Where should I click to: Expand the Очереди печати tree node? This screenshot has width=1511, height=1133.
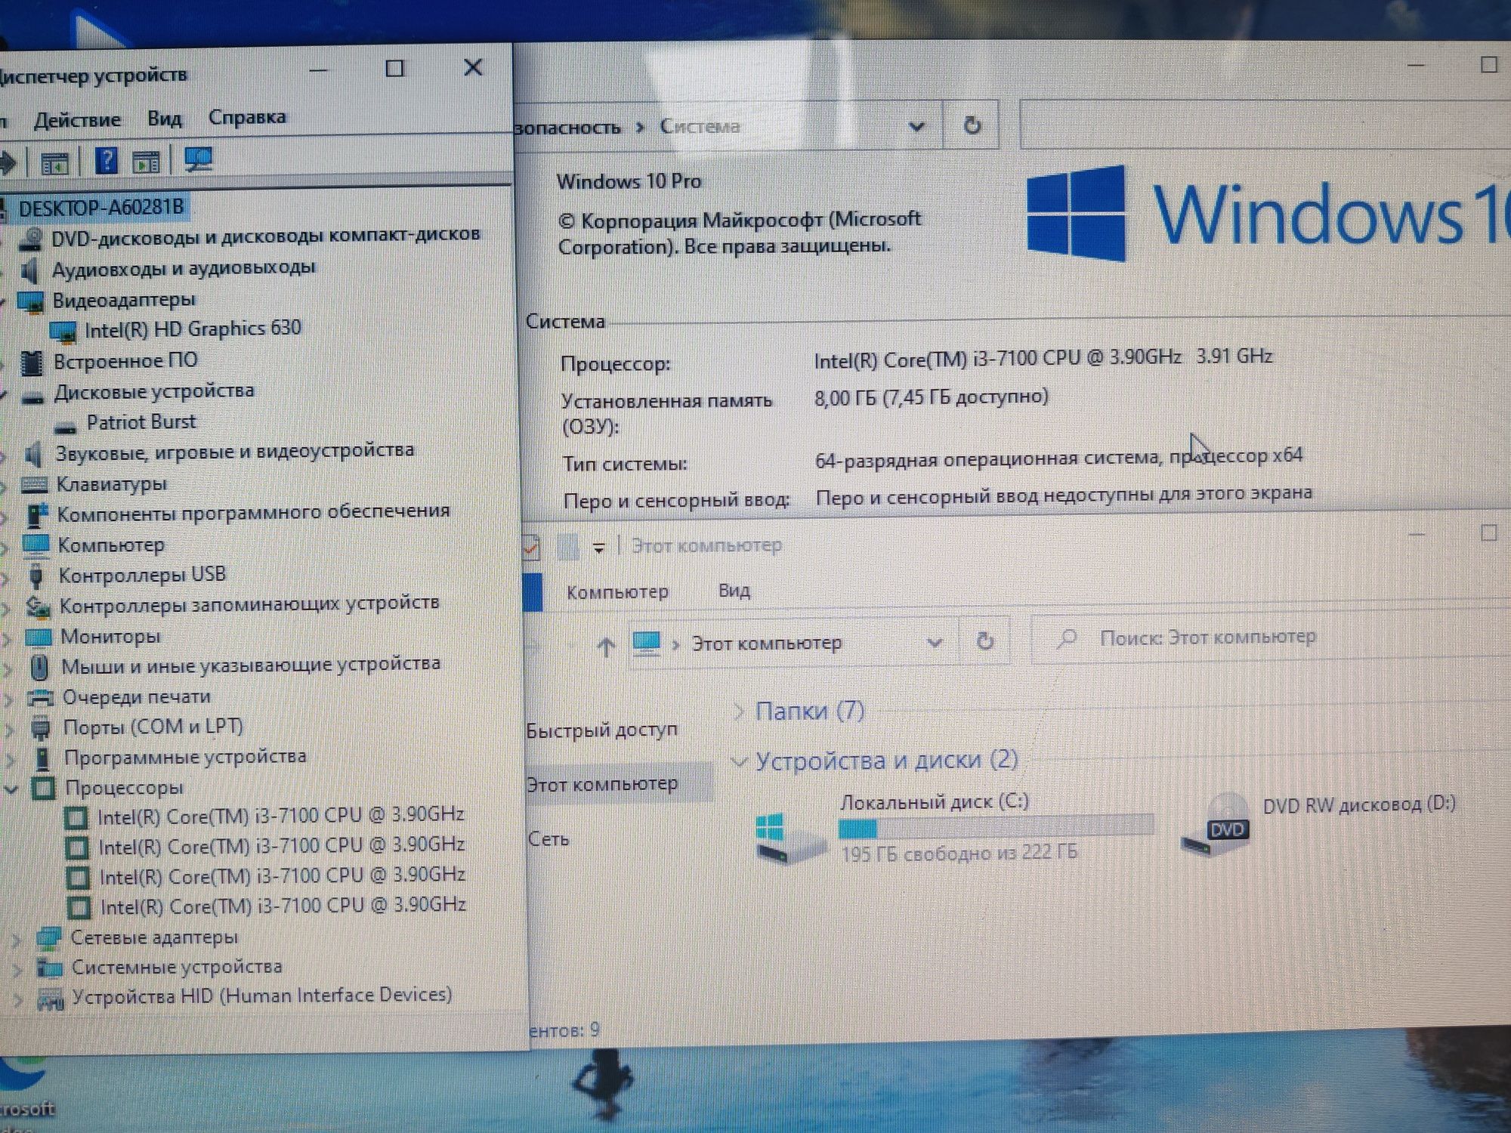click(9, 699)
